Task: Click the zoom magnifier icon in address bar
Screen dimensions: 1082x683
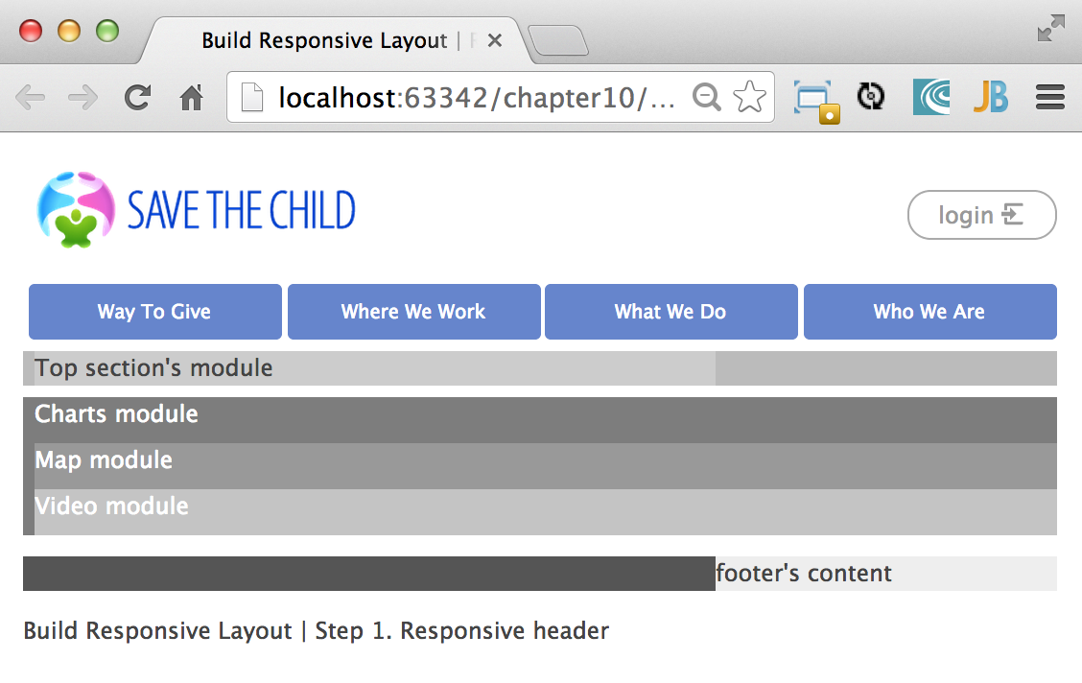Action: [707, 97]
